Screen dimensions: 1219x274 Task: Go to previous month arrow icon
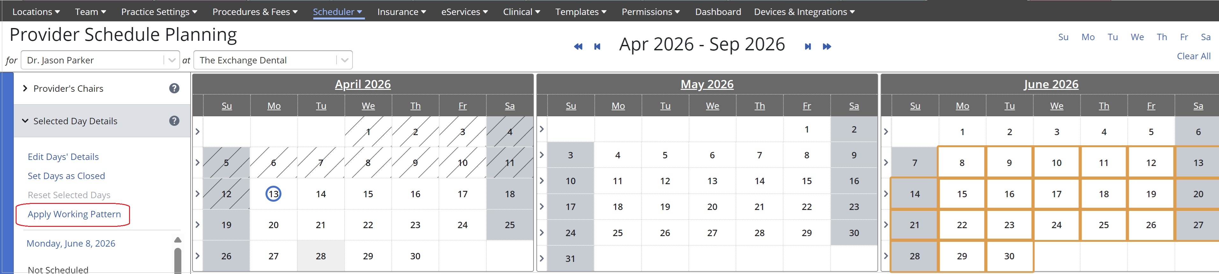[597, 47]
